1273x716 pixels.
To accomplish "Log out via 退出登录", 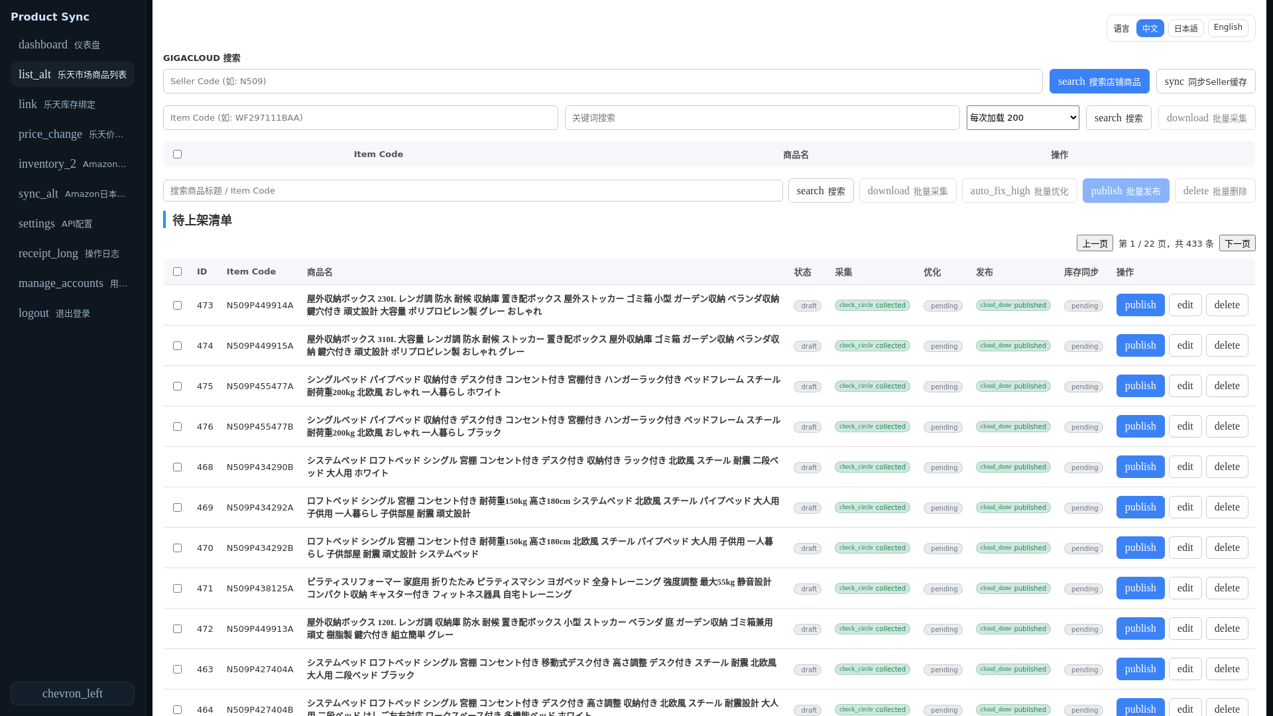I will click(x=72, y=313).
